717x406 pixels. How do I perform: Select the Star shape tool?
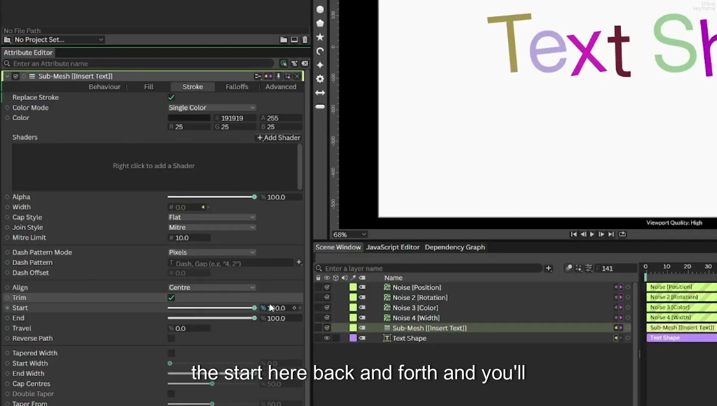[320, 37]
